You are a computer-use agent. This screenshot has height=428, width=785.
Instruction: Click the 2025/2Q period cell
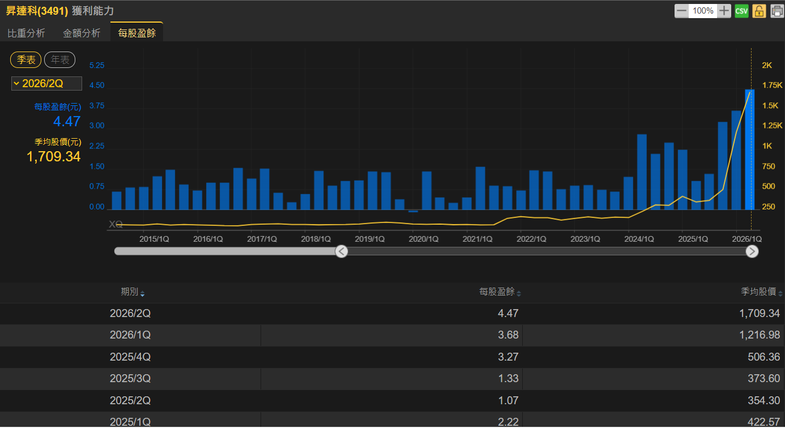130,401
